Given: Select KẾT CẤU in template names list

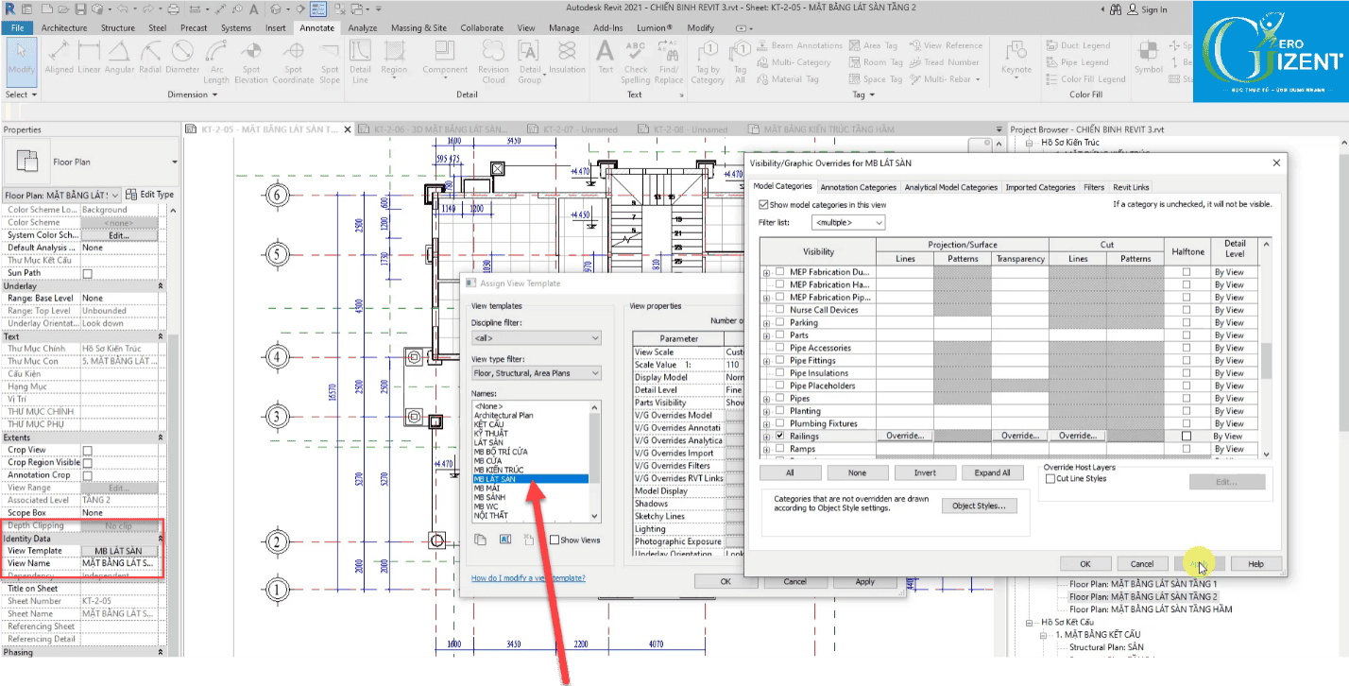Looking at the screenshot, I should click(x=490, y=425).
